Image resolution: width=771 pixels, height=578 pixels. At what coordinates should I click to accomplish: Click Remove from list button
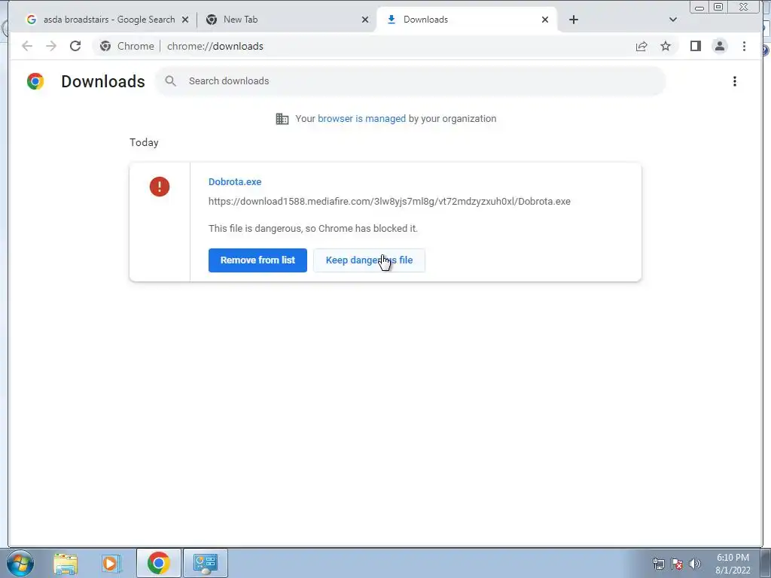click(x=258, y=260)
